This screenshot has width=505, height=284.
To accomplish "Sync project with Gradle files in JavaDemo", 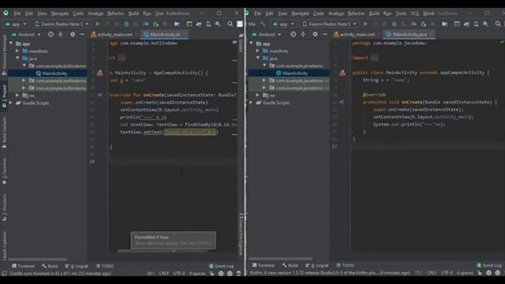I will click(466, 24).
